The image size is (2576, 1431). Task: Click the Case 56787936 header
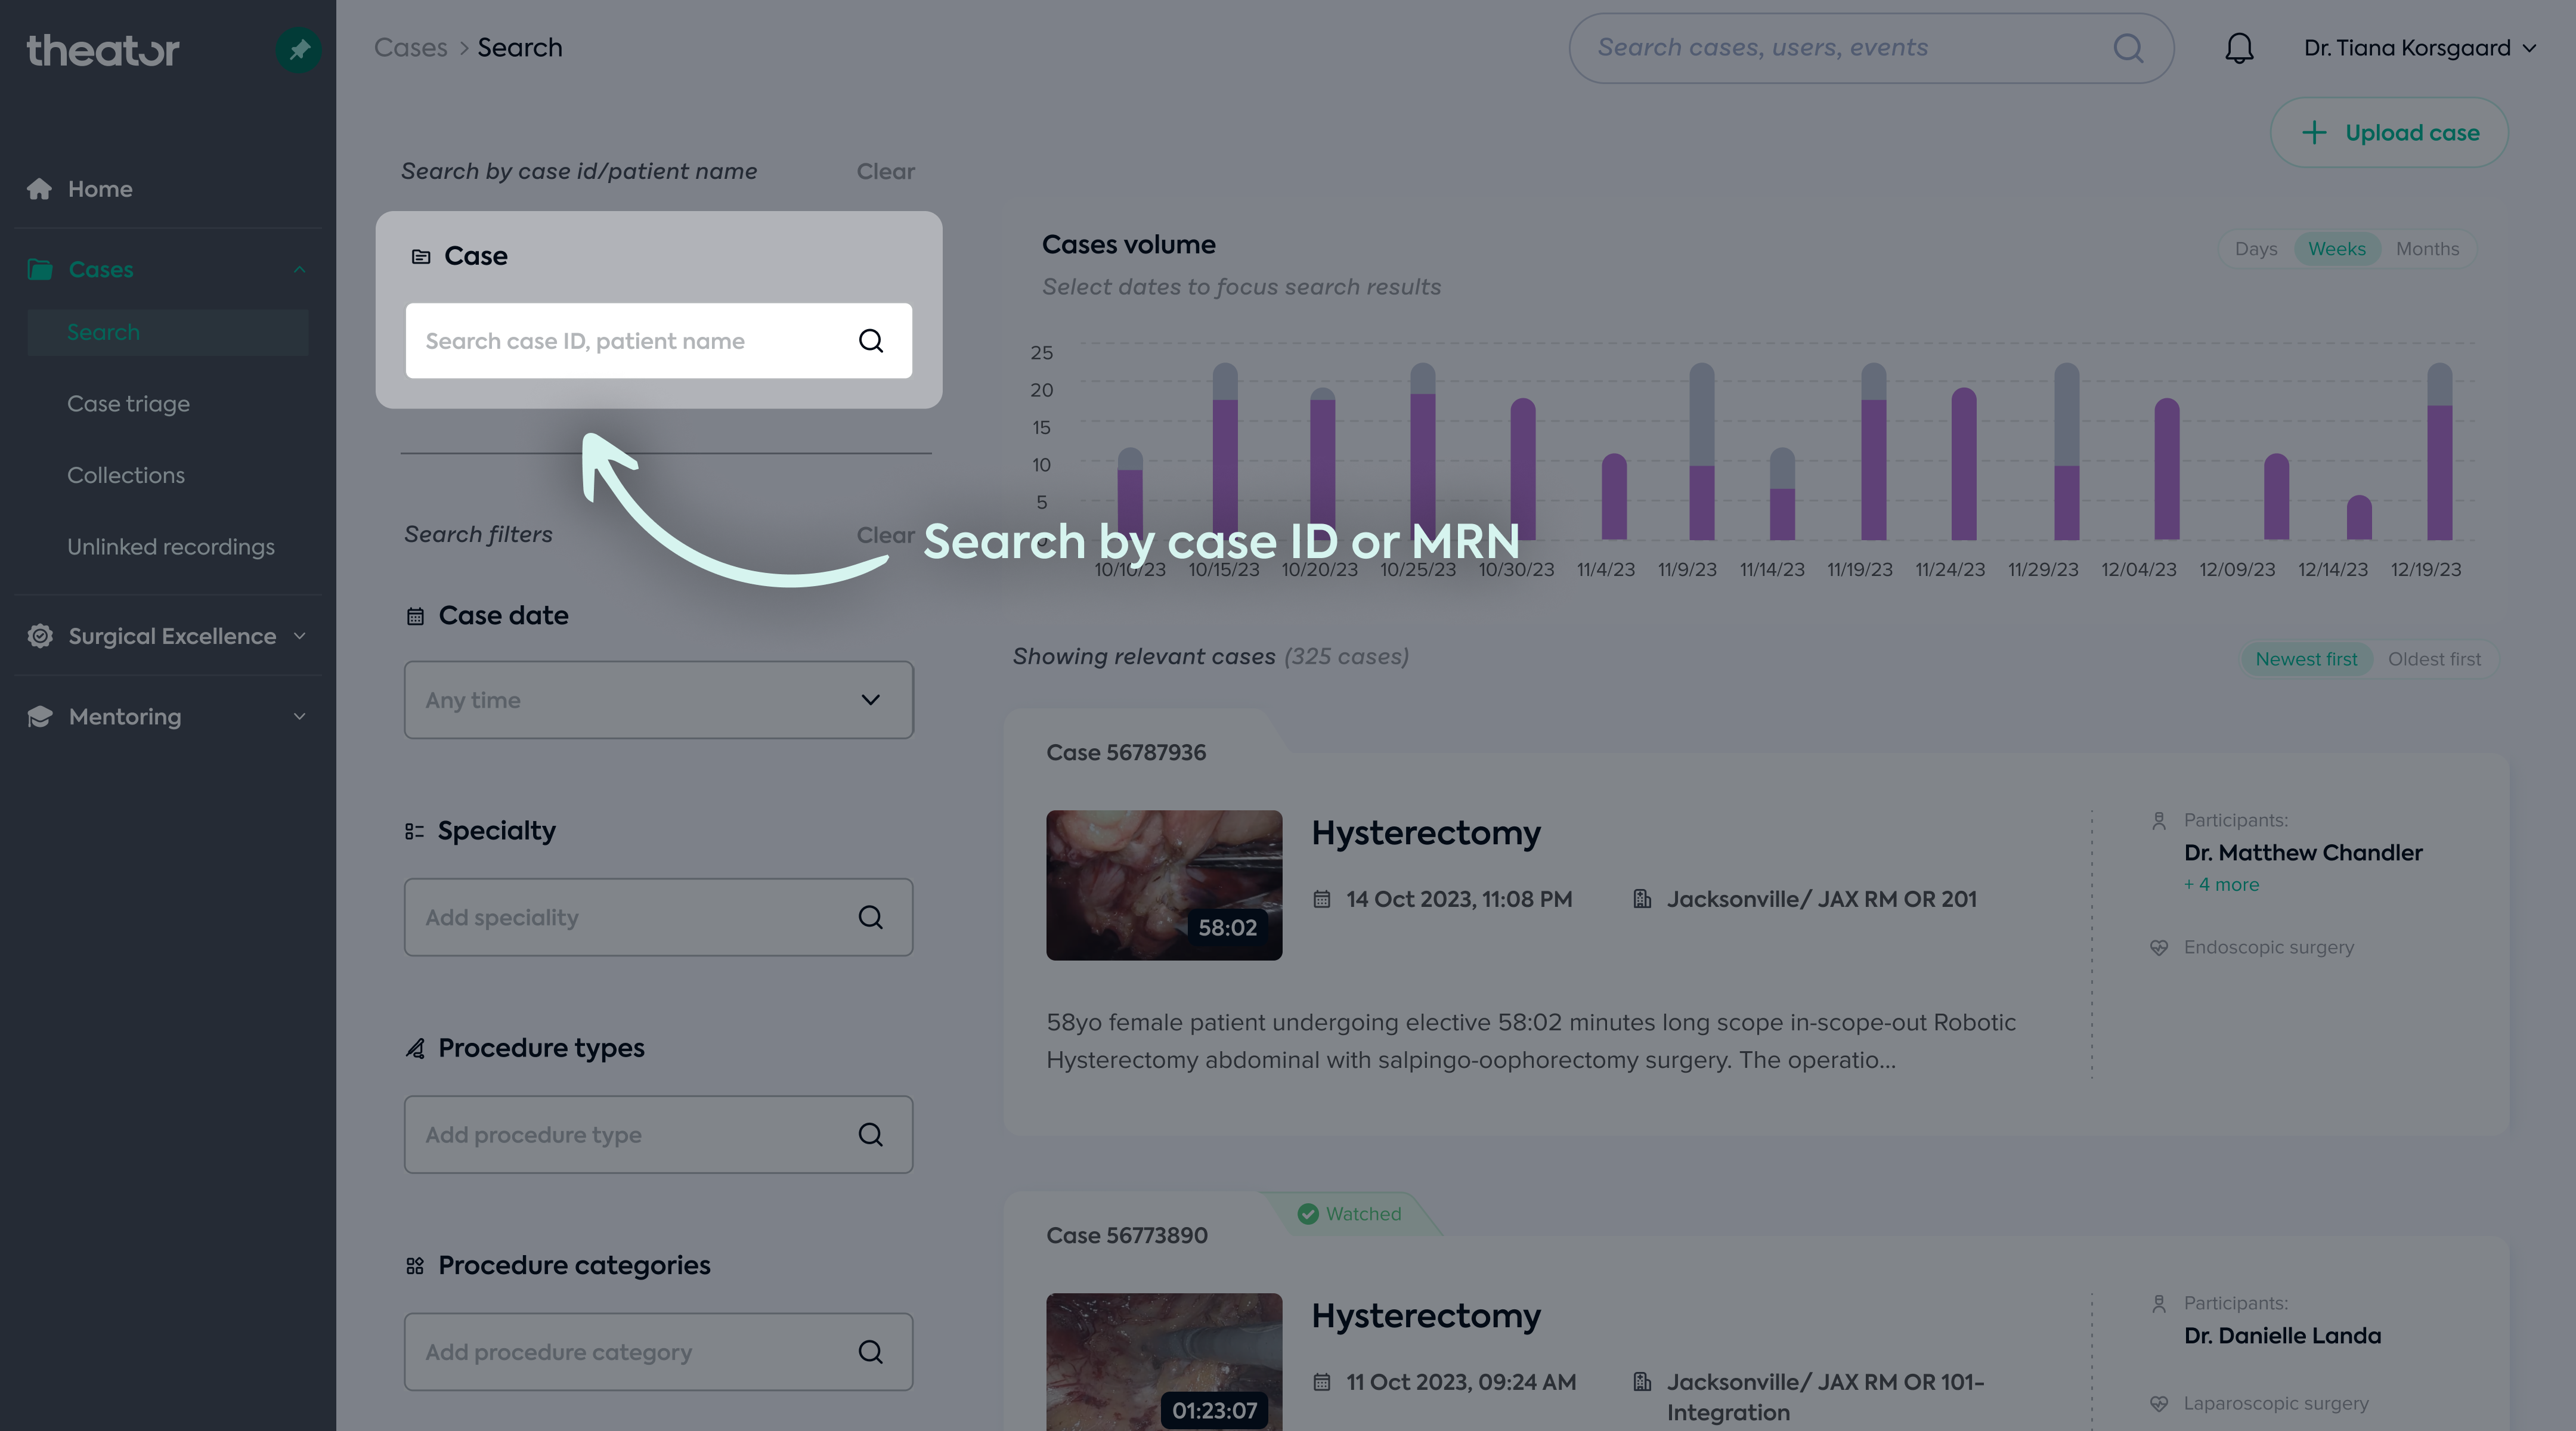pyautogui.click(x=1126, y=753)
